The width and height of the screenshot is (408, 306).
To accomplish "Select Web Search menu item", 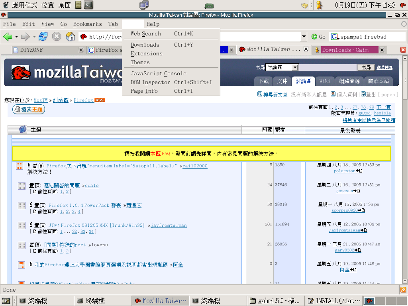I will (171, 33).
